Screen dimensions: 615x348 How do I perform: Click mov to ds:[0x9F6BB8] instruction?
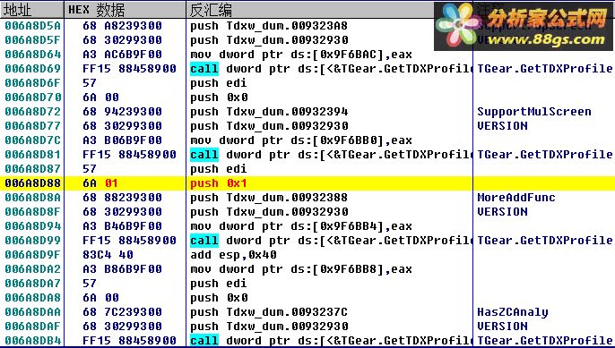(301, 269)
